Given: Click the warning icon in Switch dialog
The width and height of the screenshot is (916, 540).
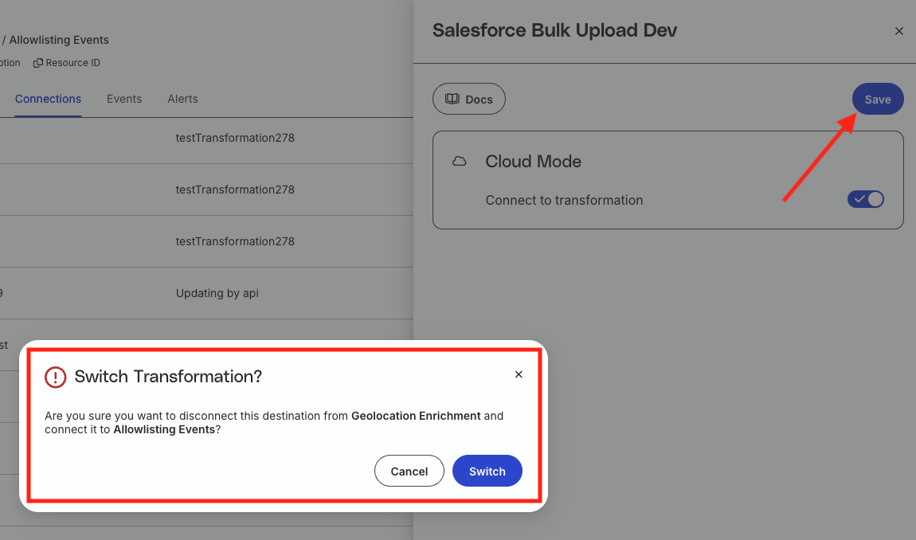Looking at the screenshot, I should [56, 377].
